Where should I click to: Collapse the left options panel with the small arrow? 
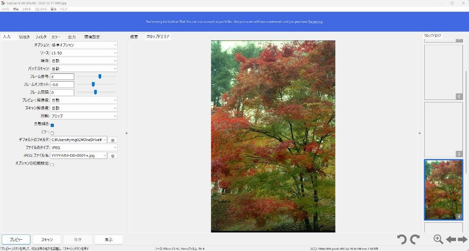coord(126,133)
